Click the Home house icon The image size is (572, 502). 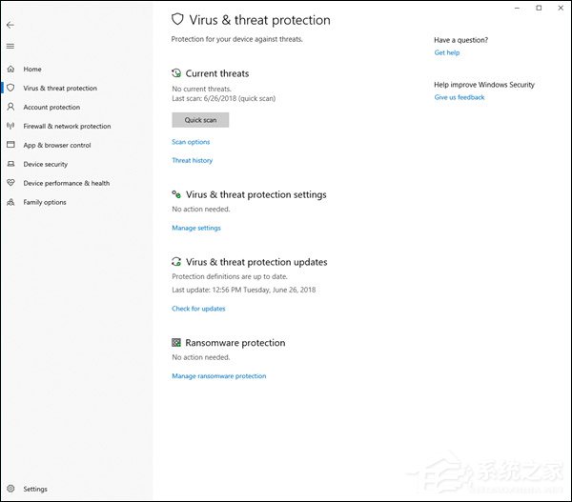(x=10, y=70)
